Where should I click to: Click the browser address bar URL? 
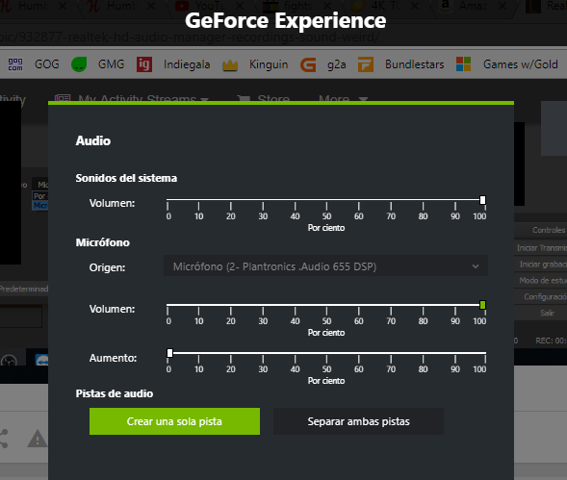190,37
